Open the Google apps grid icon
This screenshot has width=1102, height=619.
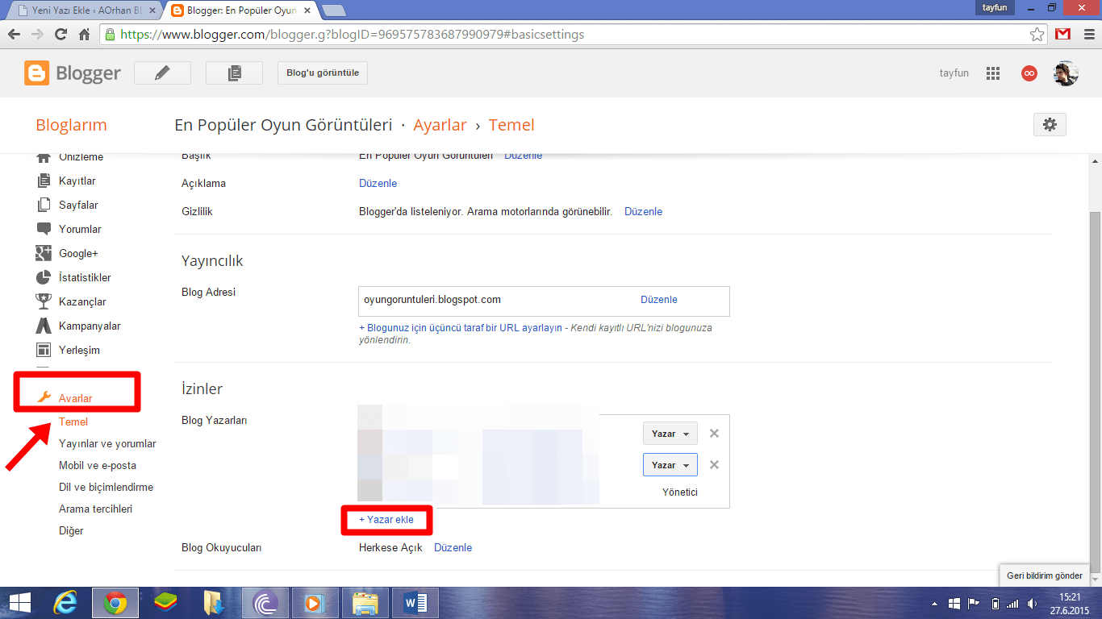point(993,73)
